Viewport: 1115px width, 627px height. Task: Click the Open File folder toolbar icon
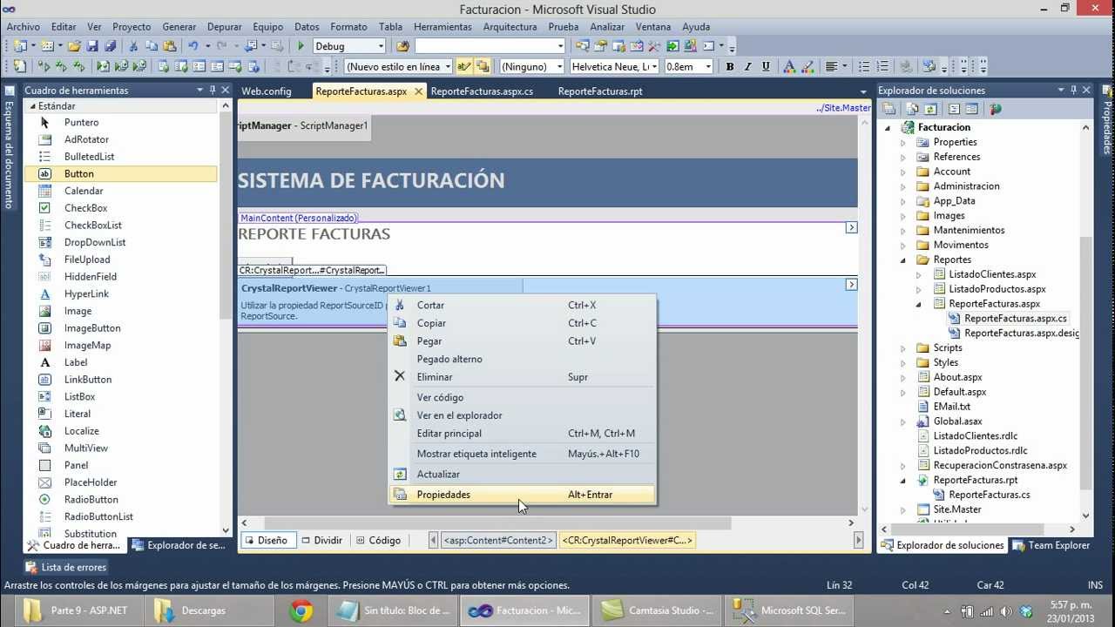click(x=74, y=46)
